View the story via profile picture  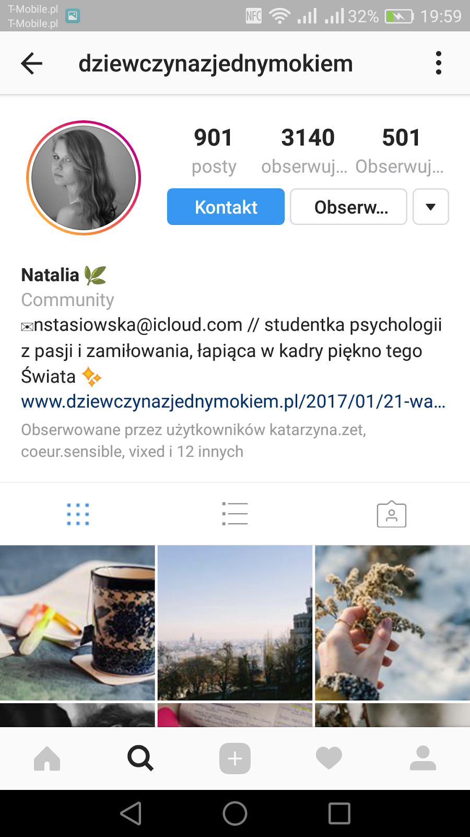(x=84, y=178)
